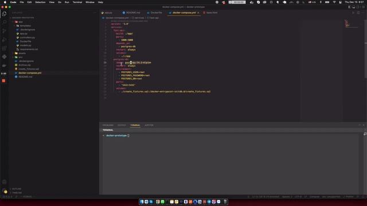Open customize layout icon in title bar
The image size is (367, 206).
(x=363, y=7)
